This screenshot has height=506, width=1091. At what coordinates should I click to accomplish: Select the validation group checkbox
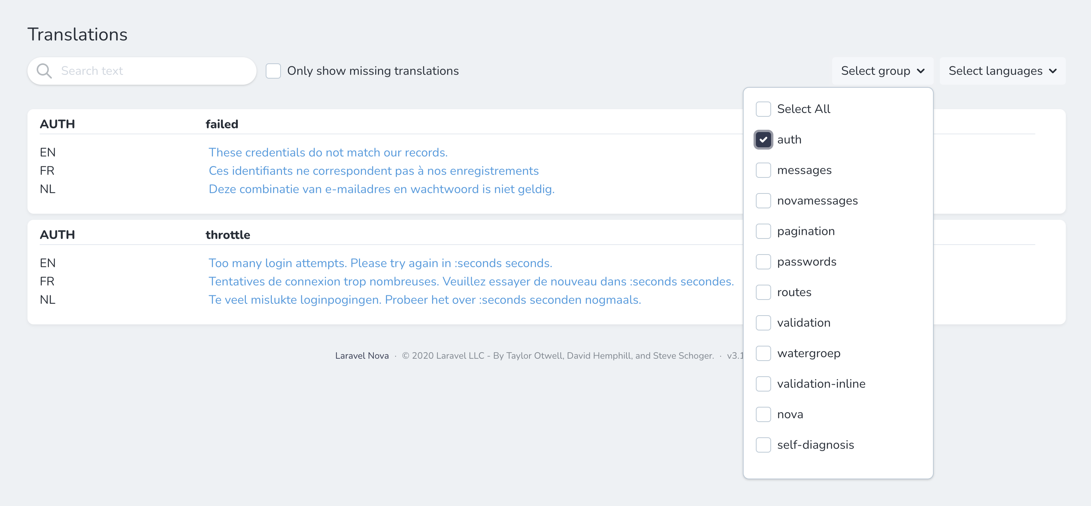[763, 322]
